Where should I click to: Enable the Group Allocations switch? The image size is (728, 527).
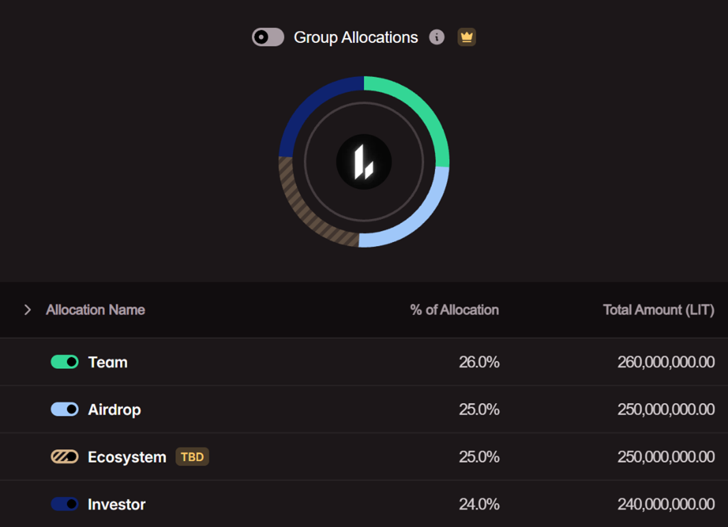[268, 37]
